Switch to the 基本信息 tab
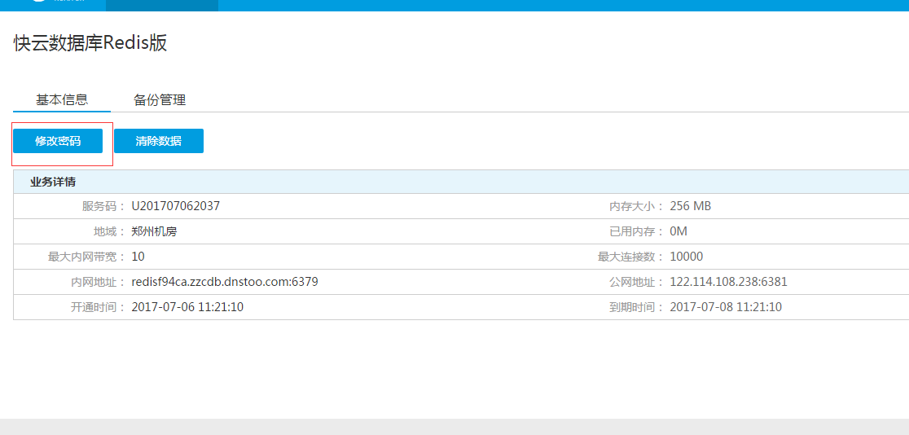The width and height of the screenshot is (909, 435). pos(62,100)
